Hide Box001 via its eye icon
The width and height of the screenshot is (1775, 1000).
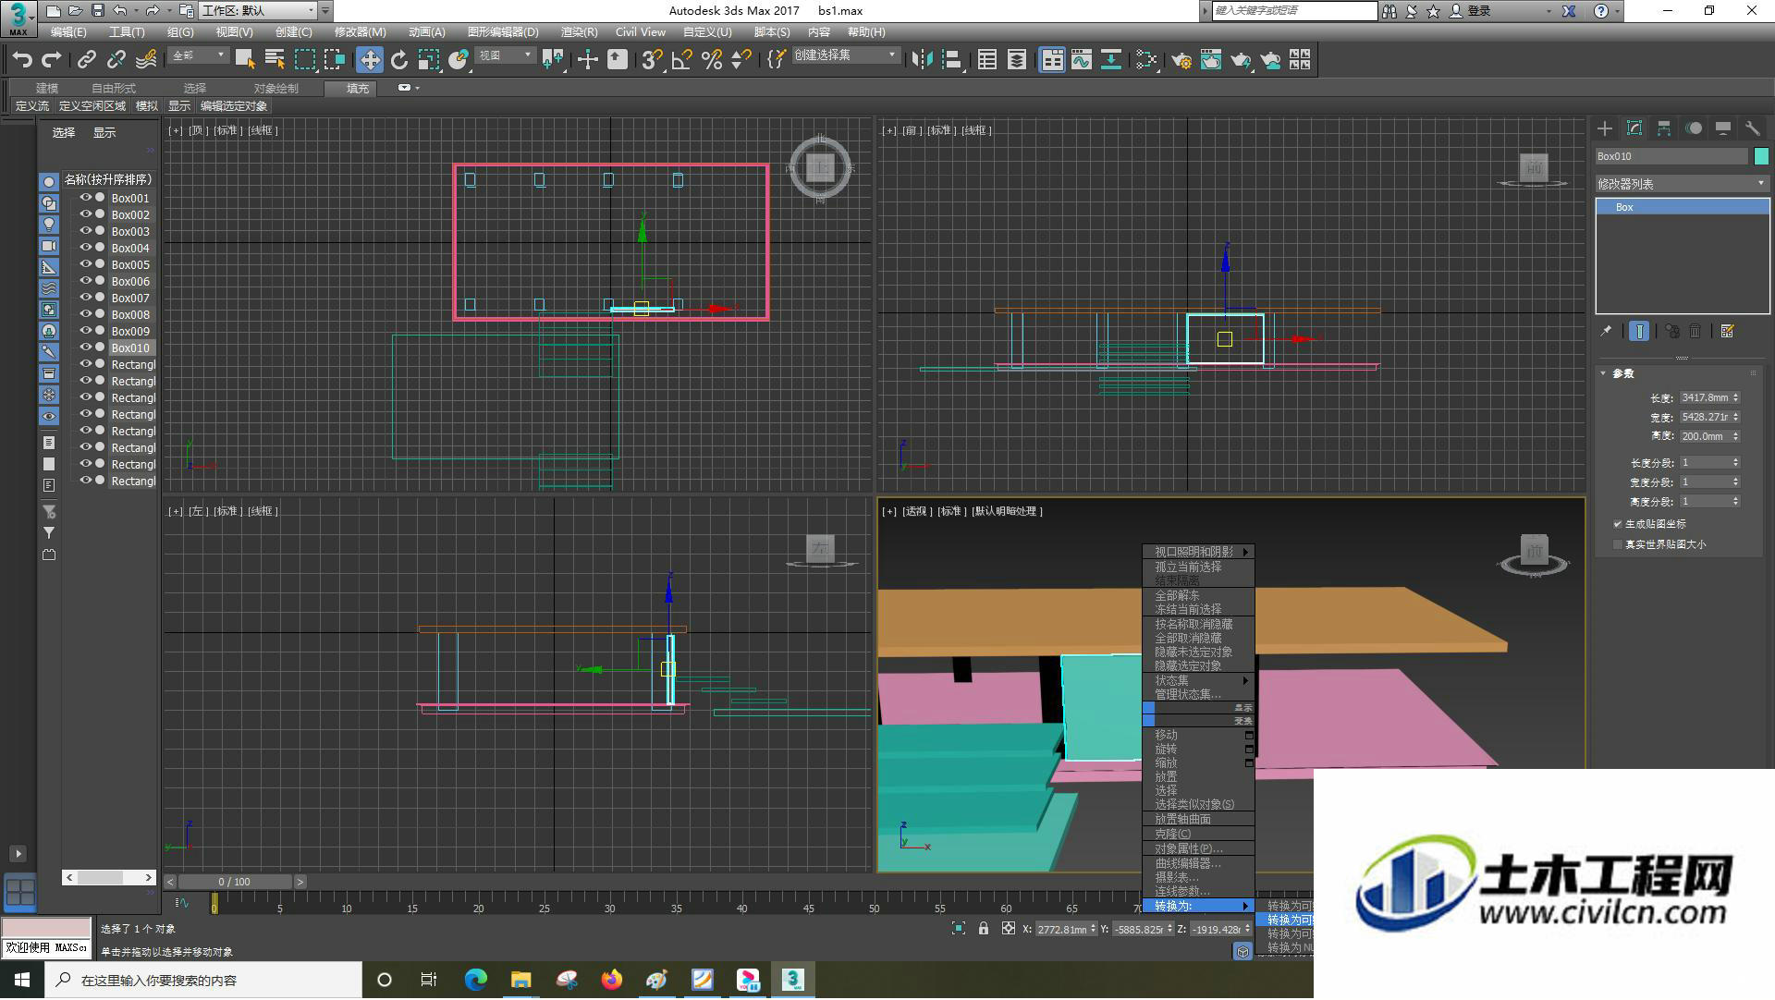[x=86, y=198]
